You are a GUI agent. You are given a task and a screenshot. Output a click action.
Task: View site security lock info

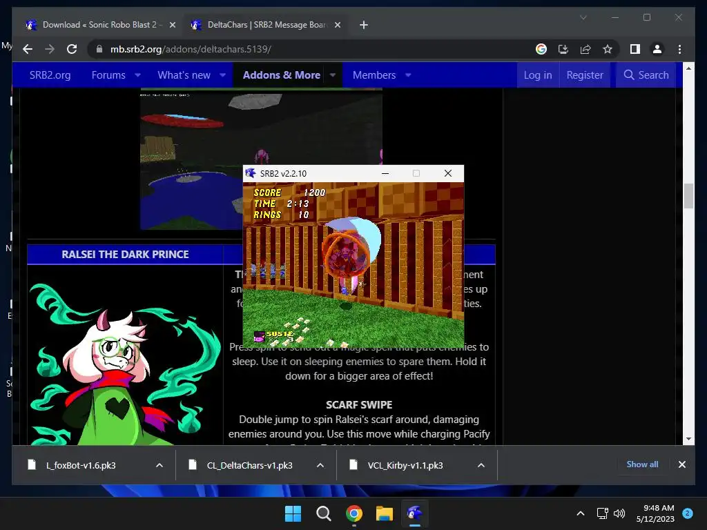pos(99,49)
